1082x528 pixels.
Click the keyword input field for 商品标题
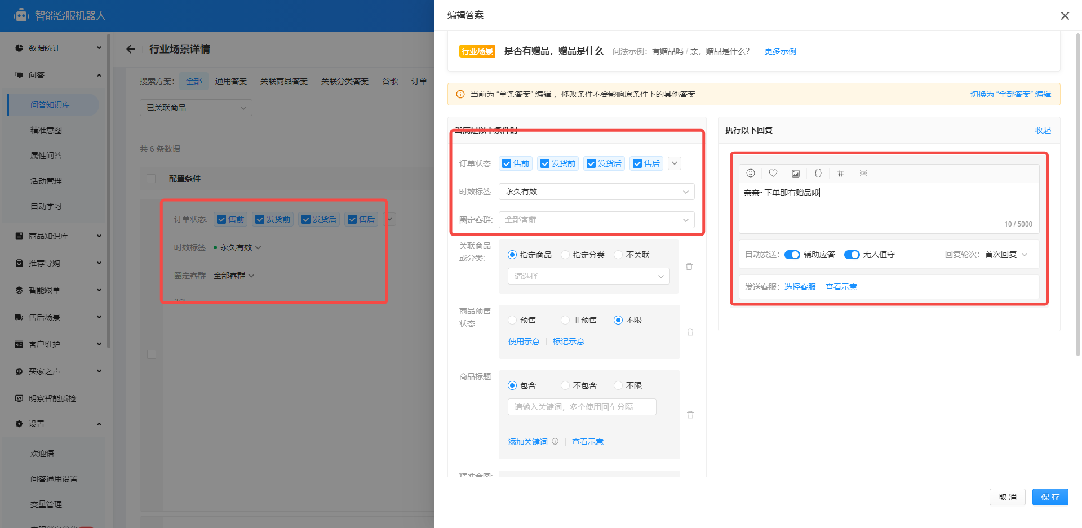click(582, 407)
